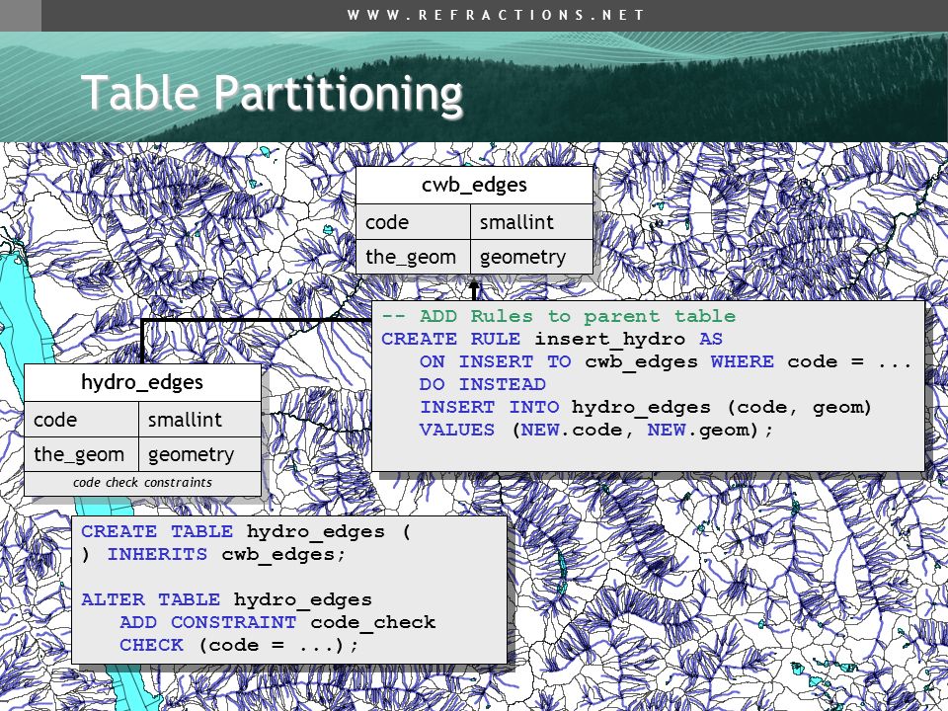Select the 'CREATE RULE insert_hydro AS' line
This screenshot has width=948, height=711.
tap(551, 339)
